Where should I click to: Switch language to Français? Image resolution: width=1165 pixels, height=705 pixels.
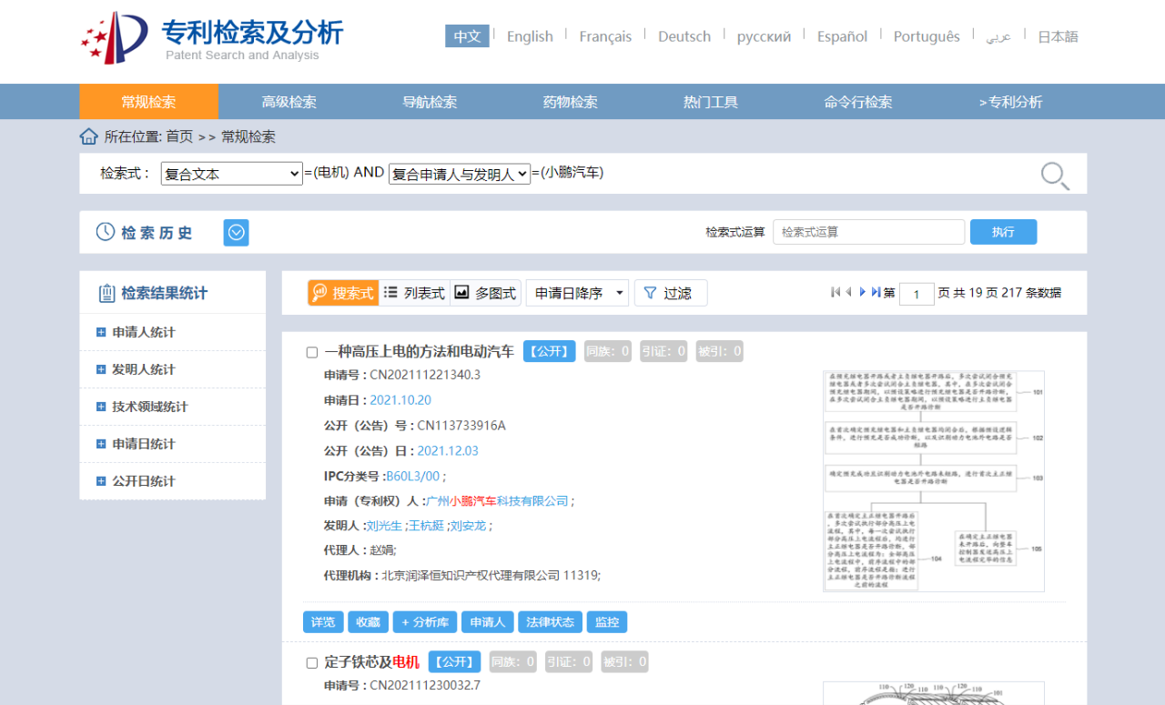click(x=605, y=36)
